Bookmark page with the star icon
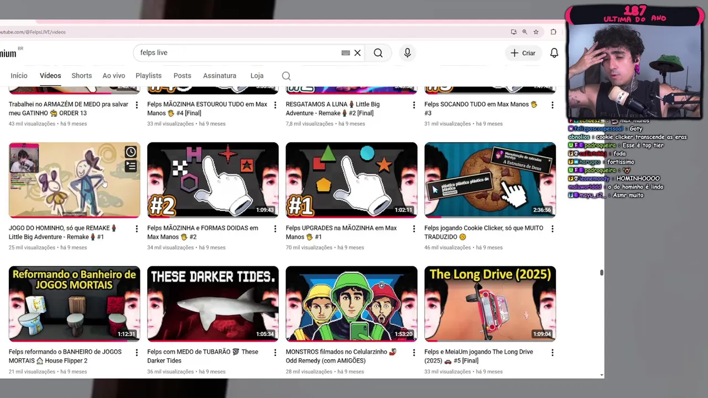Viewport: 708px width, 398px height. pos(535,32)
